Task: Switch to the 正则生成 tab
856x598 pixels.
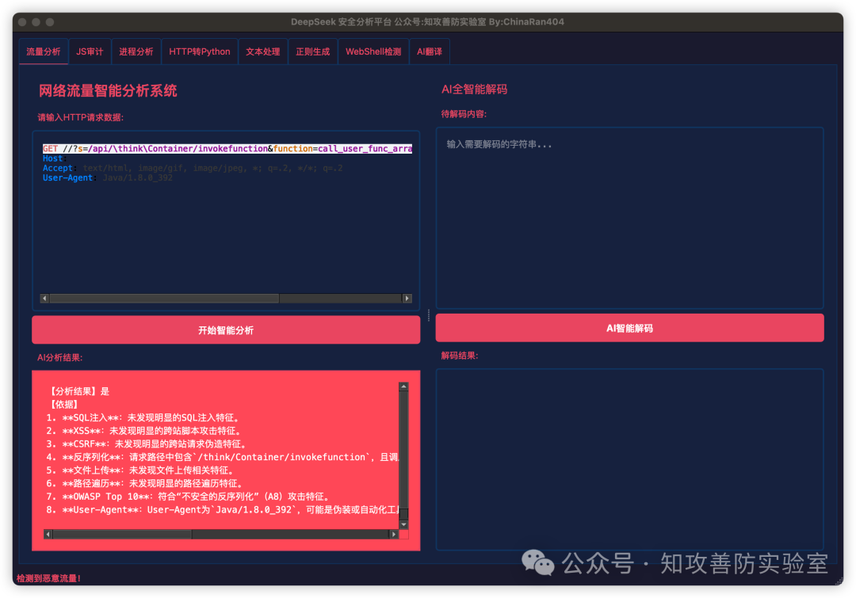Action: coord(312,51)
